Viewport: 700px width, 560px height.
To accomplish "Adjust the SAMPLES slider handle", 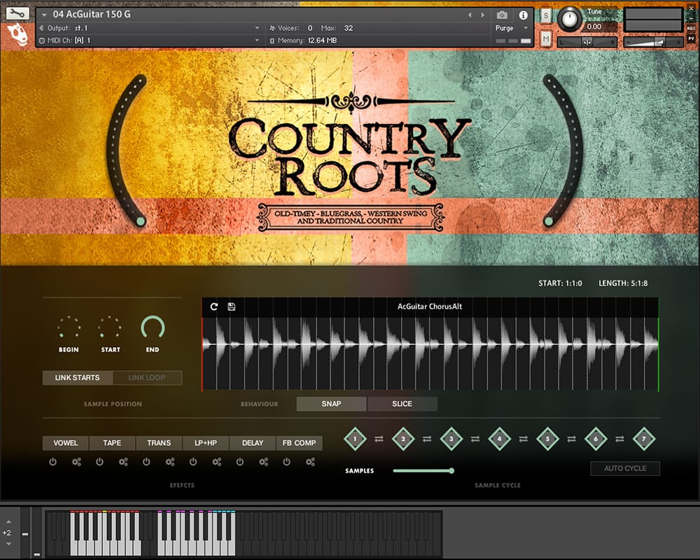I will pyautogui.click(x=451, y=470).
